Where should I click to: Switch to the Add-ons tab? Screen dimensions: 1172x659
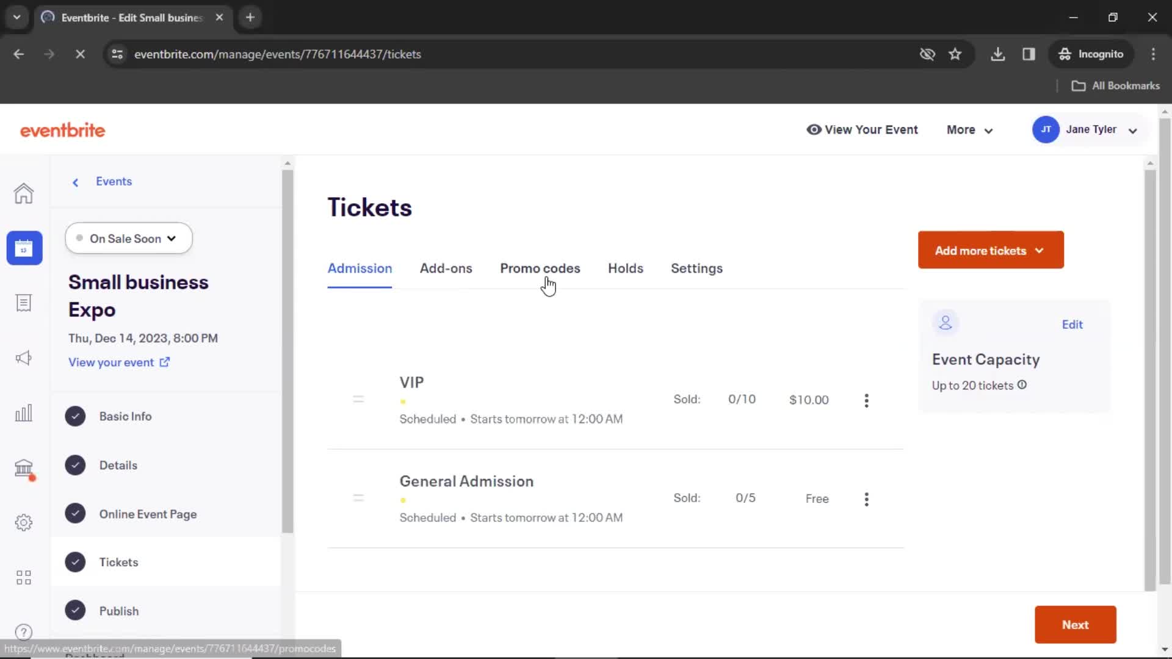coord(445,268)
